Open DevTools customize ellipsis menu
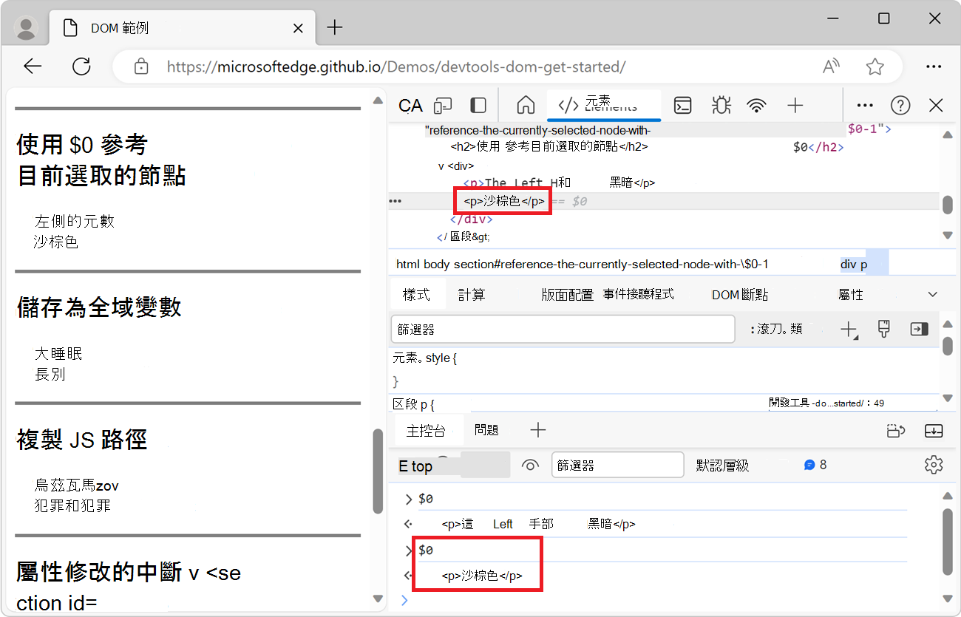Viewport: 961px width, 617px height. click(864, 106)
